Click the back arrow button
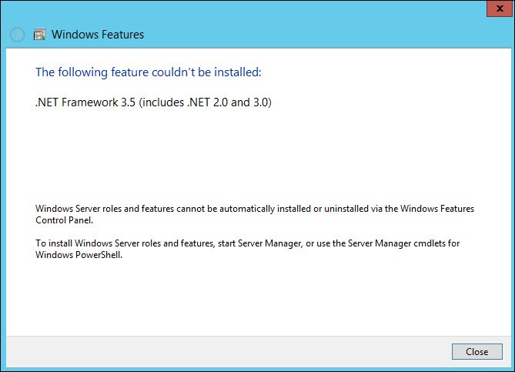Image resolution: width=515 pixels, height=372 pixels. coord(18,35)
